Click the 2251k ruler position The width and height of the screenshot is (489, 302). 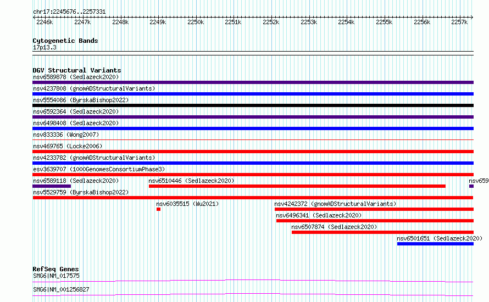tap(234, 22)
